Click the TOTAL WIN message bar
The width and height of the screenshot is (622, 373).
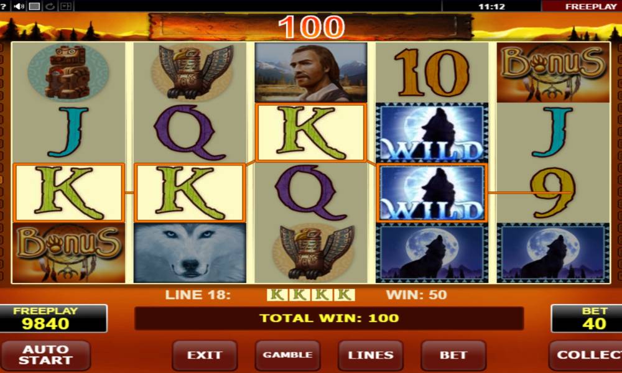click(x=329, y=318)
